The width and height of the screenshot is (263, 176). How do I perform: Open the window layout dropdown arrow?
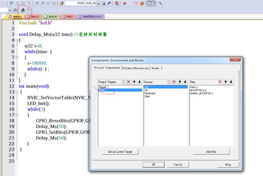pos(154,3)
